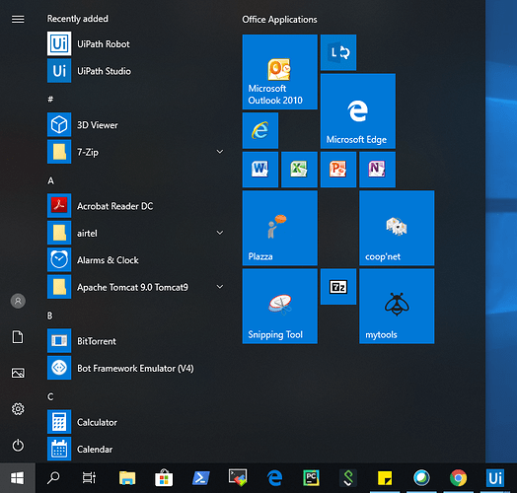Click the '#' section letter header
517x493 pixels.
tap(50, 99)
